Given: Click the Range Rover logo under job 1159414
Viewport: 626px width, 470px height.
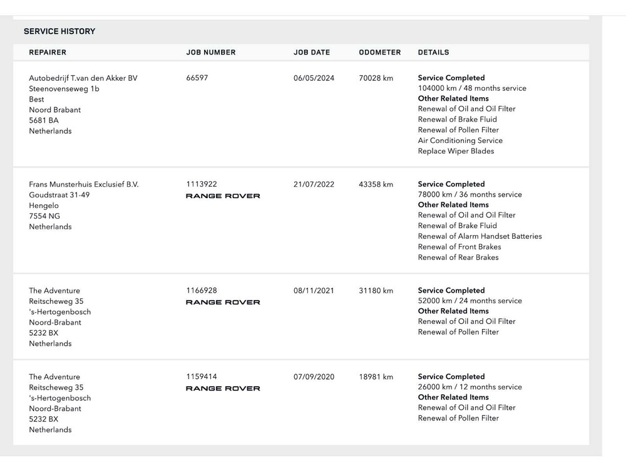Looking at the screenshot, I should tap(223, 389).
